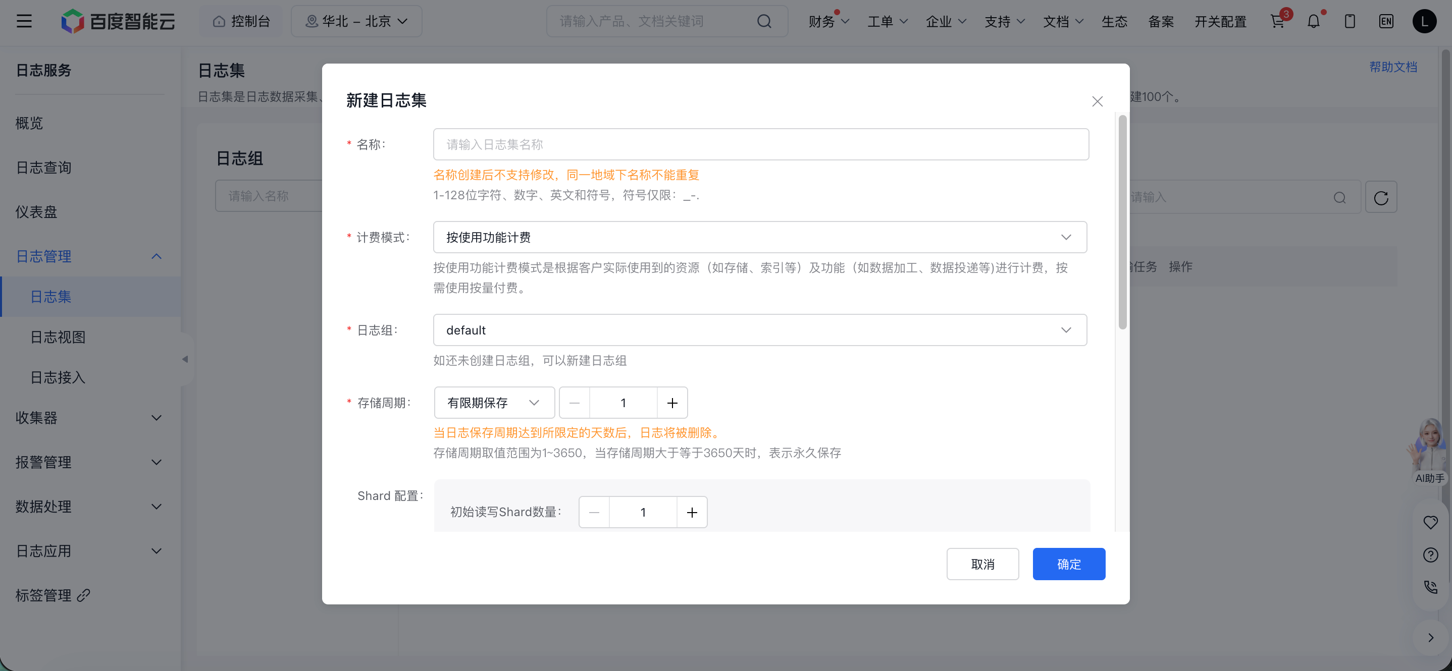Open the notification bell
Viewport: 1452px width, 671px height.
point(1313,21)
